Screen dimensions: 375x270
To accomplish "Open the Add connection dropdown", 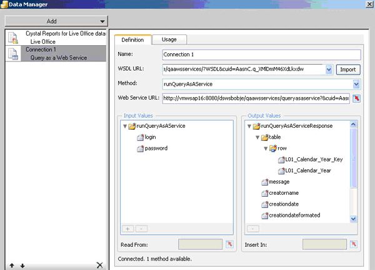I will 52,21.
